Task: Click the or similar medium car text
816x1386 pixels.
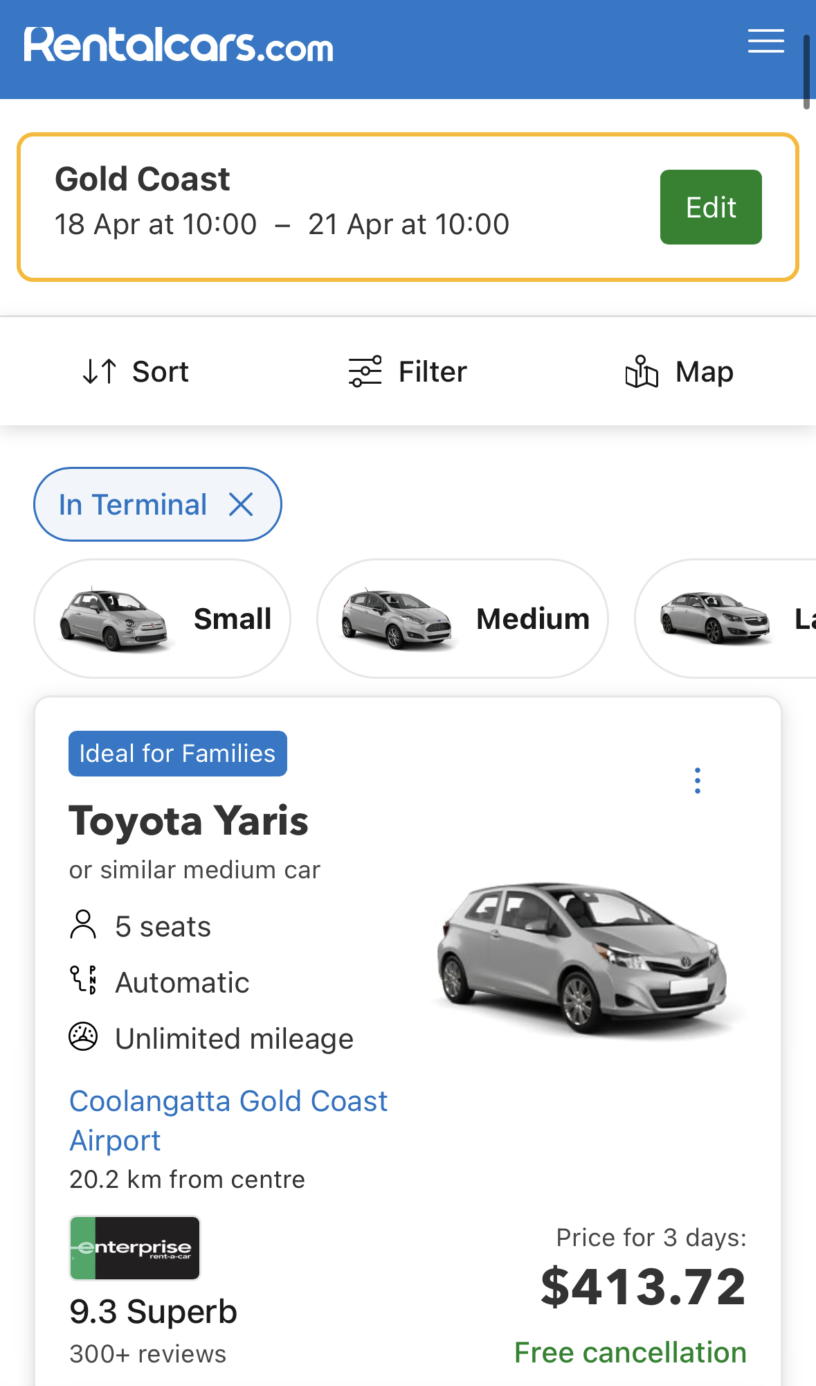Action: pyautogui.click(x=194, y=869)
